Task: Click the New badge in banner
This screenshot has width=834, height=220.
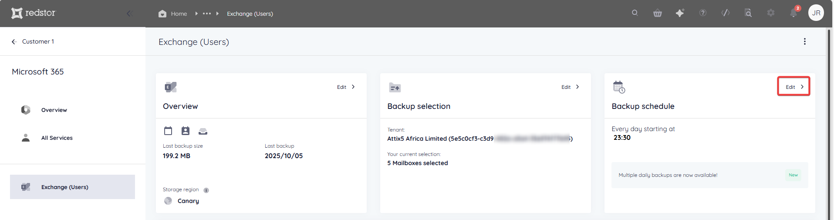Action: tap(793, 175)
